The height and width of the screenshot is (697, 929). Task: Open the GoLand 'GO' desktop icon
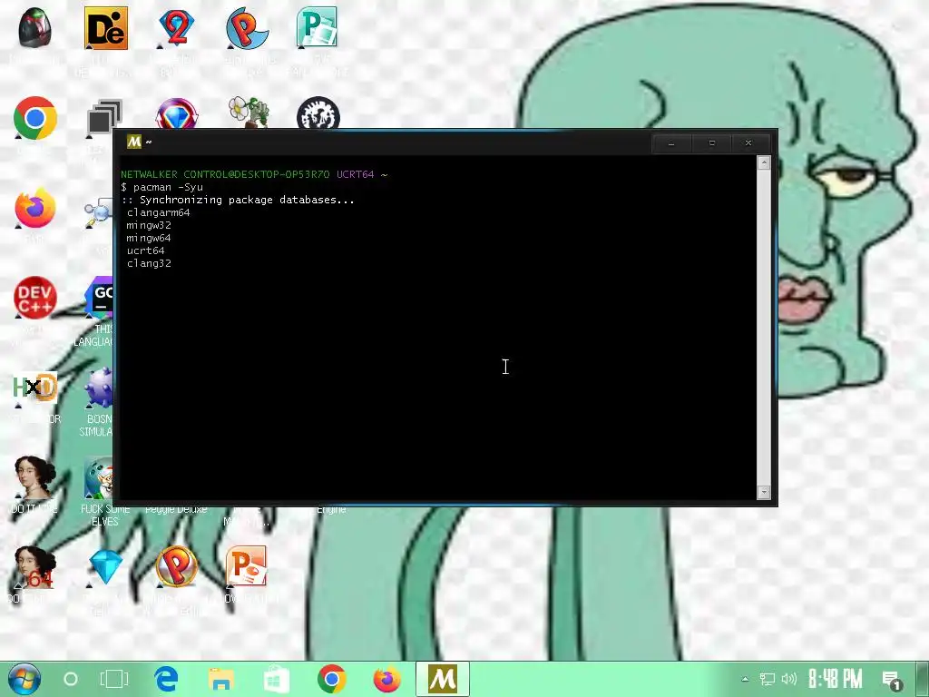pos(99,298)
